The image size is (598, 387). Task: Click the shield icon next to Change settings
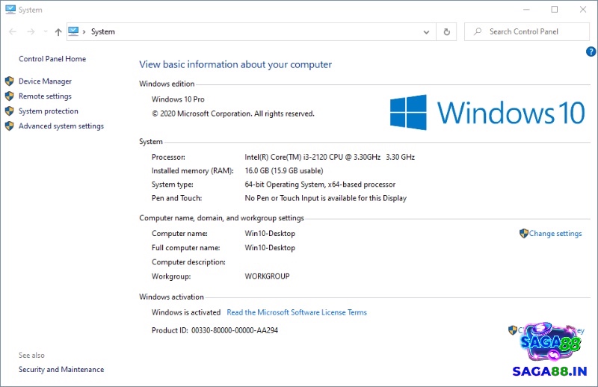523,234
